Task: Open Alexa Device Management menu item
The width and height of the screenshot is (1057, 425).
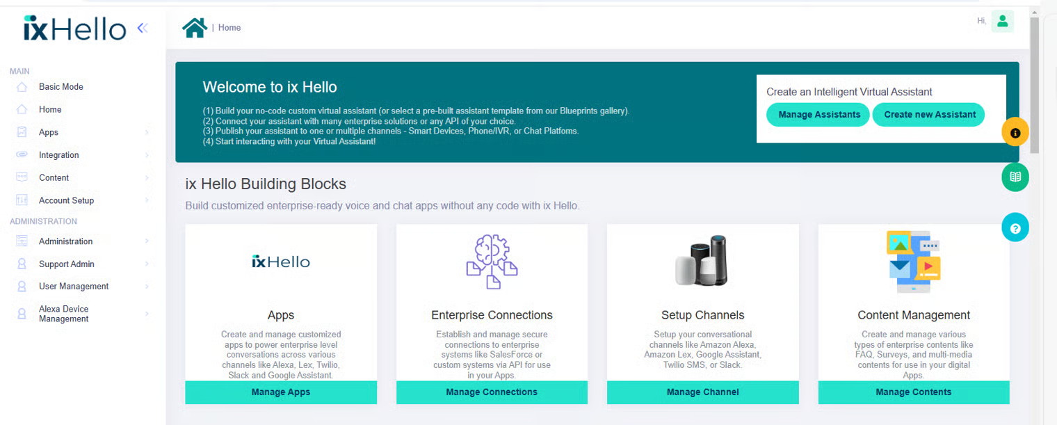Action: (x=63, y=314)
